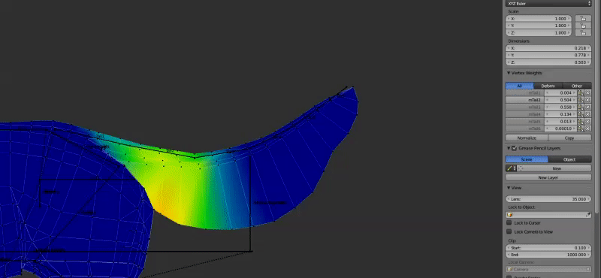601x278 pixels.
Task: Uncheck the Grease Pencil Layers checkbox
Action: 514,149
